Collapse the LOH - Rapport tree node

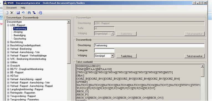[x=8, y=25]
